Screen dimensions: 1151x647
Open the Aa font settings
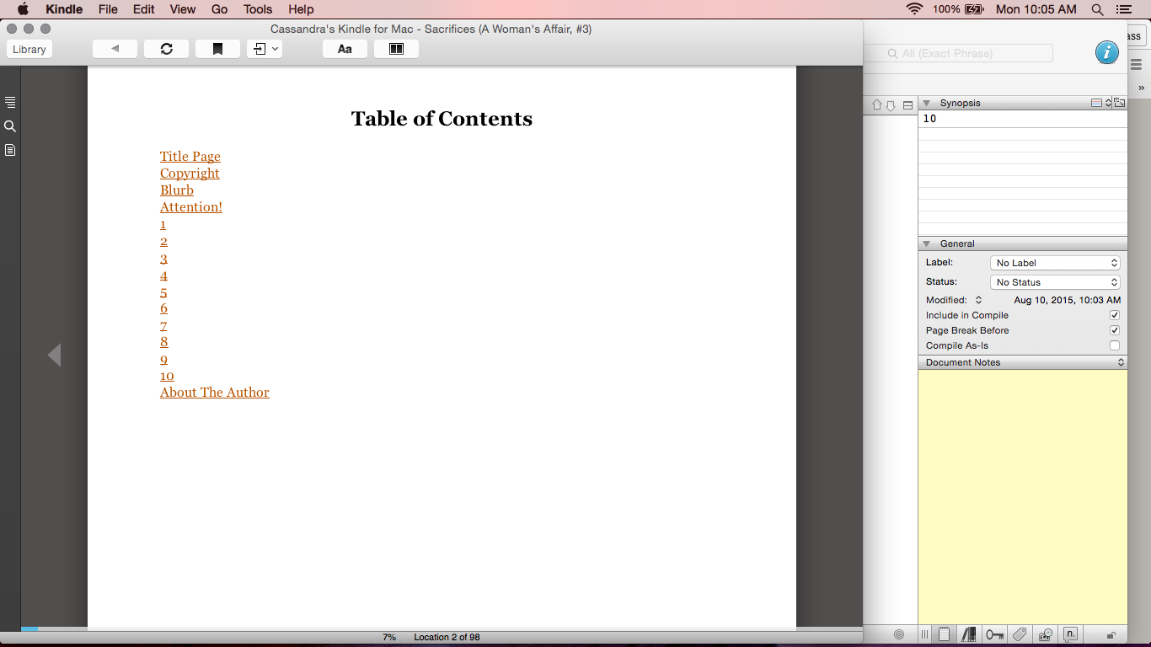coord(345,49)
